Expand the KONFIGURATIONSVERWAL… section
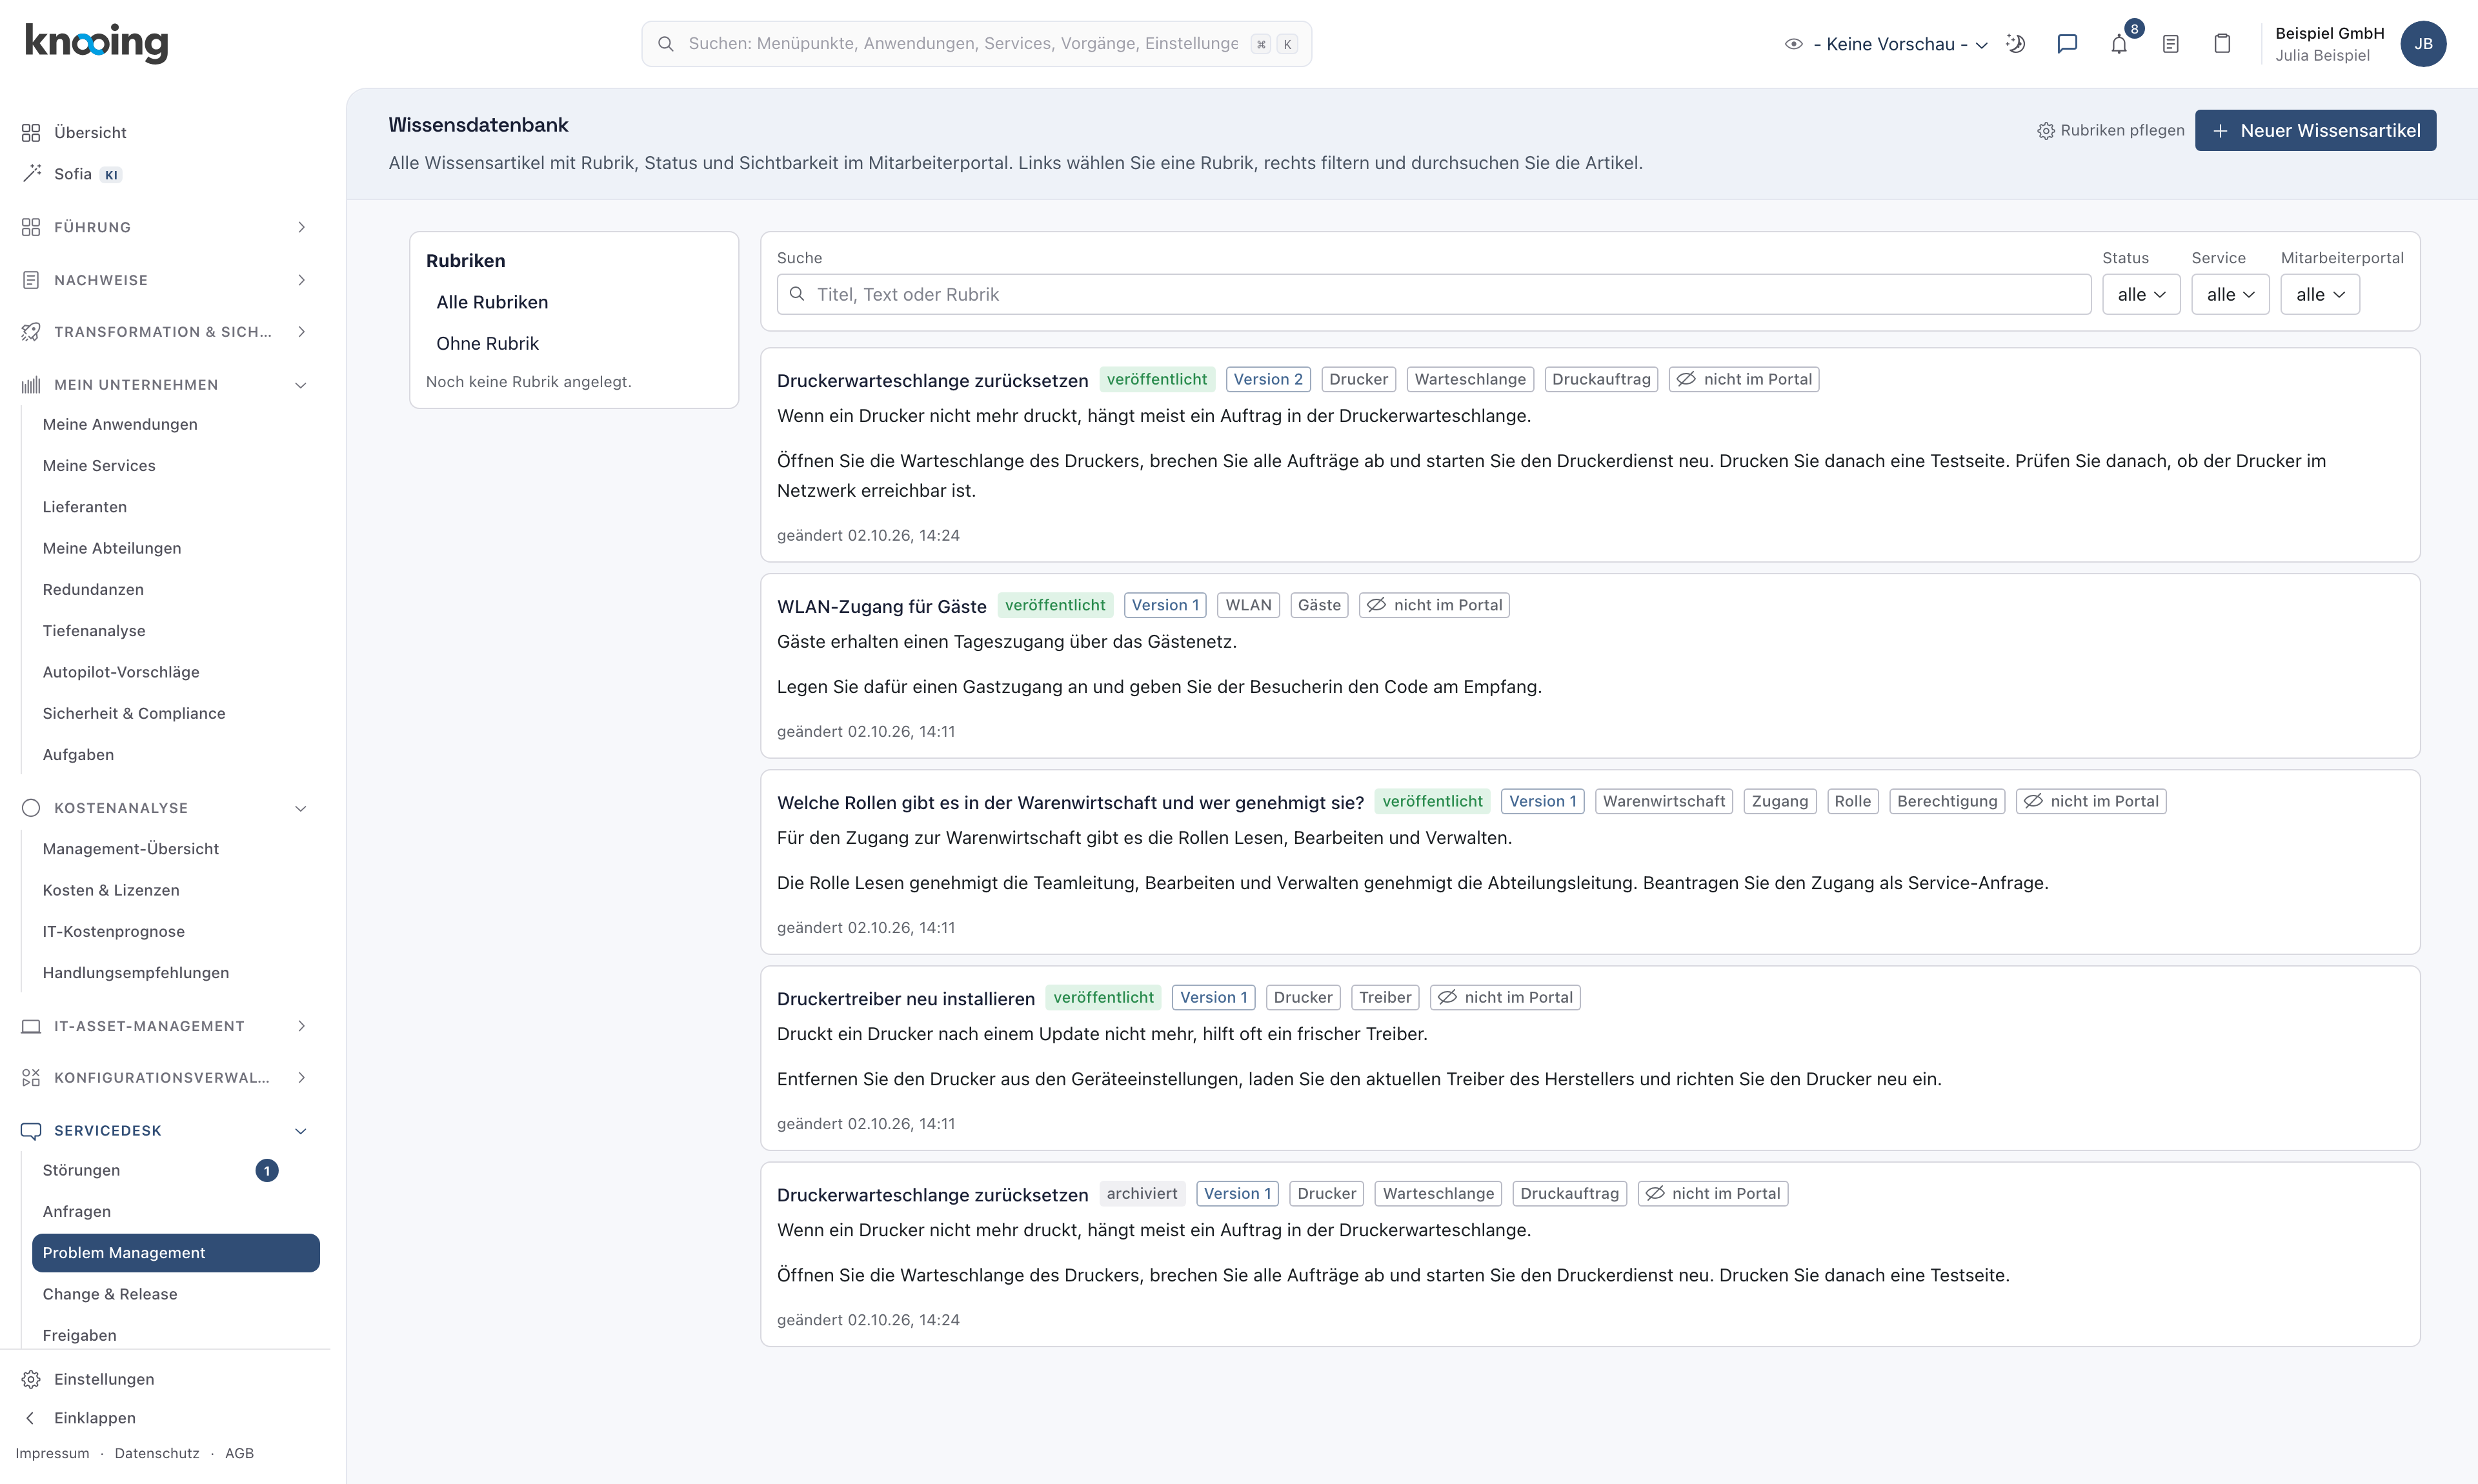 pyautogui.click(x=164, y=1078)
